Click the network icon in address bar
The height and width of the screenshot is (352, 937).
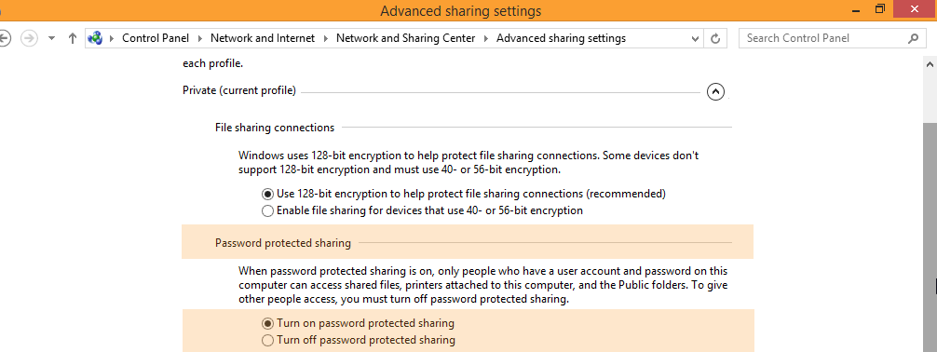[95, 38]
